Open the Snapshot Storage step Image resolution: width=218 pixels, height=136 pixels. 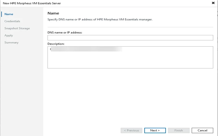pos(17,28)
